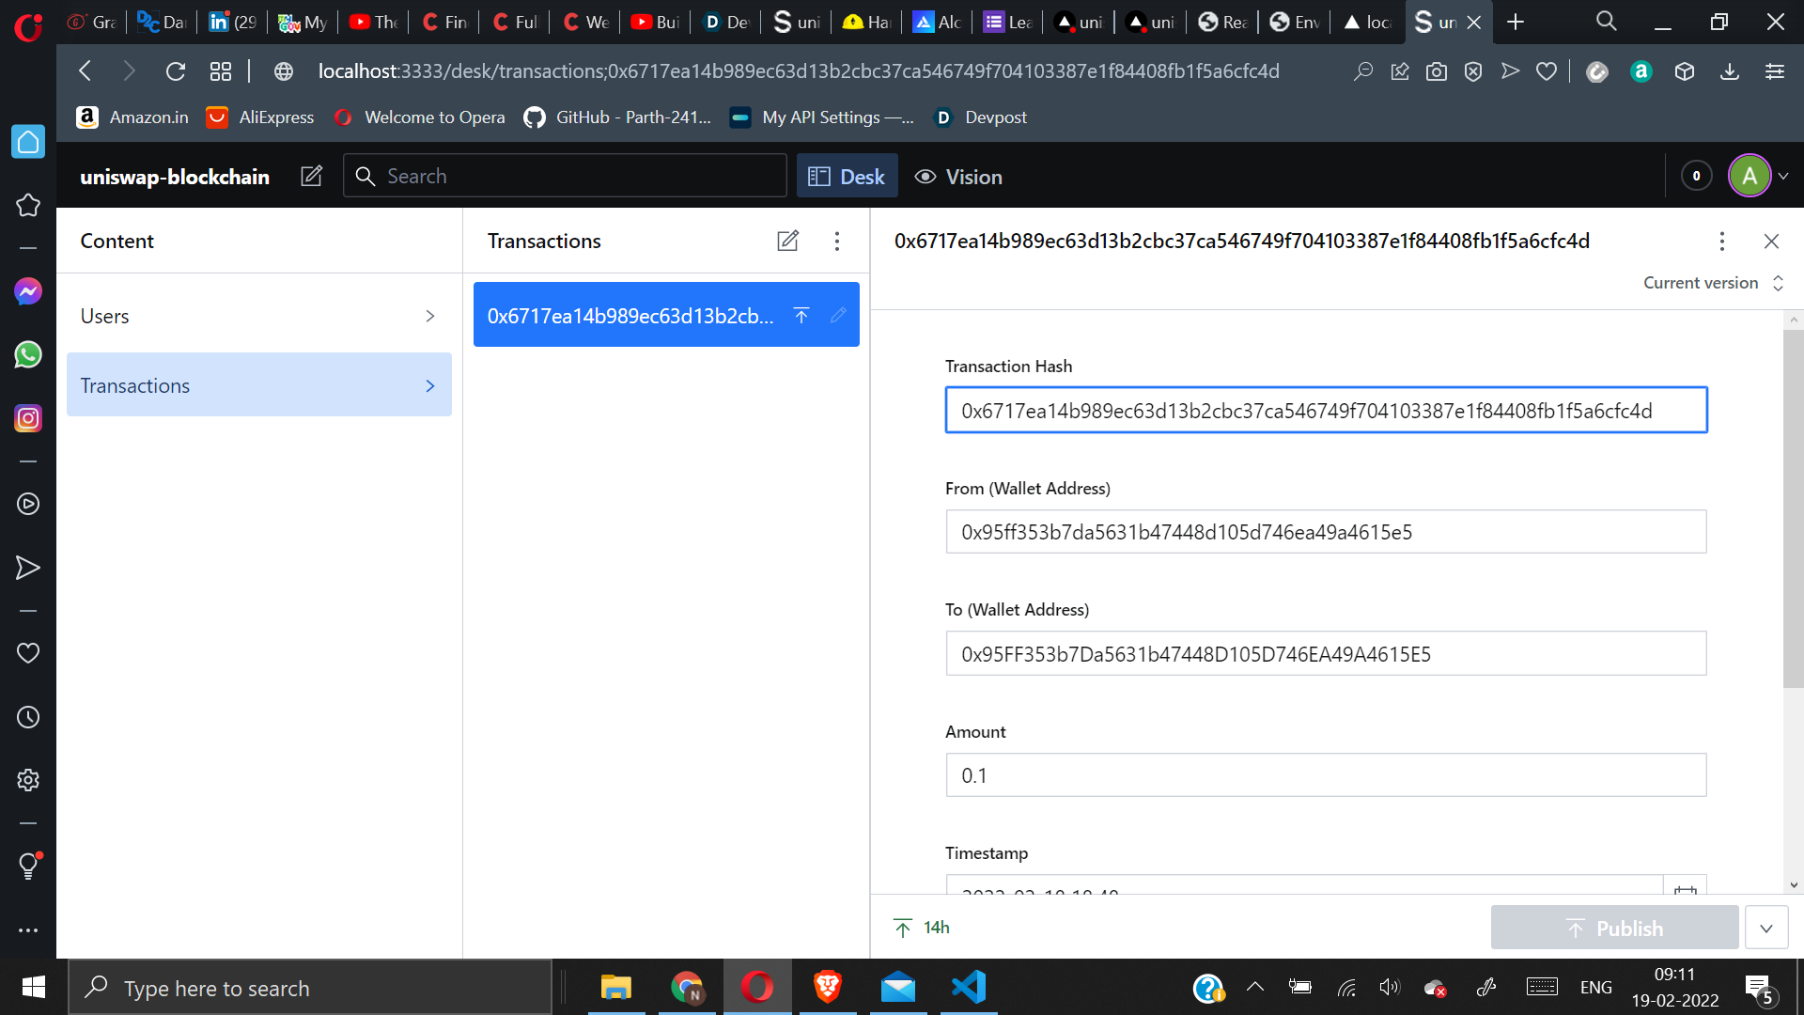Close the transaction document pane
Viewport: 1804px width, 1015px height.
point(1771,242)
